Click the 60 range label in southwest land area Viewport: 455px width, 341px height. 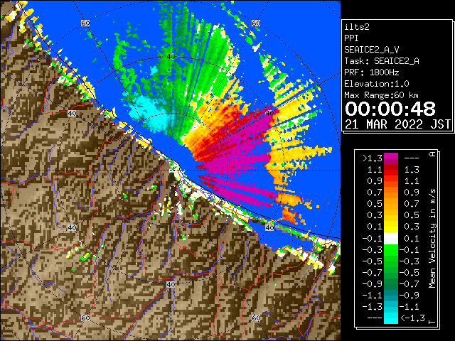click(x=85, y=318)
